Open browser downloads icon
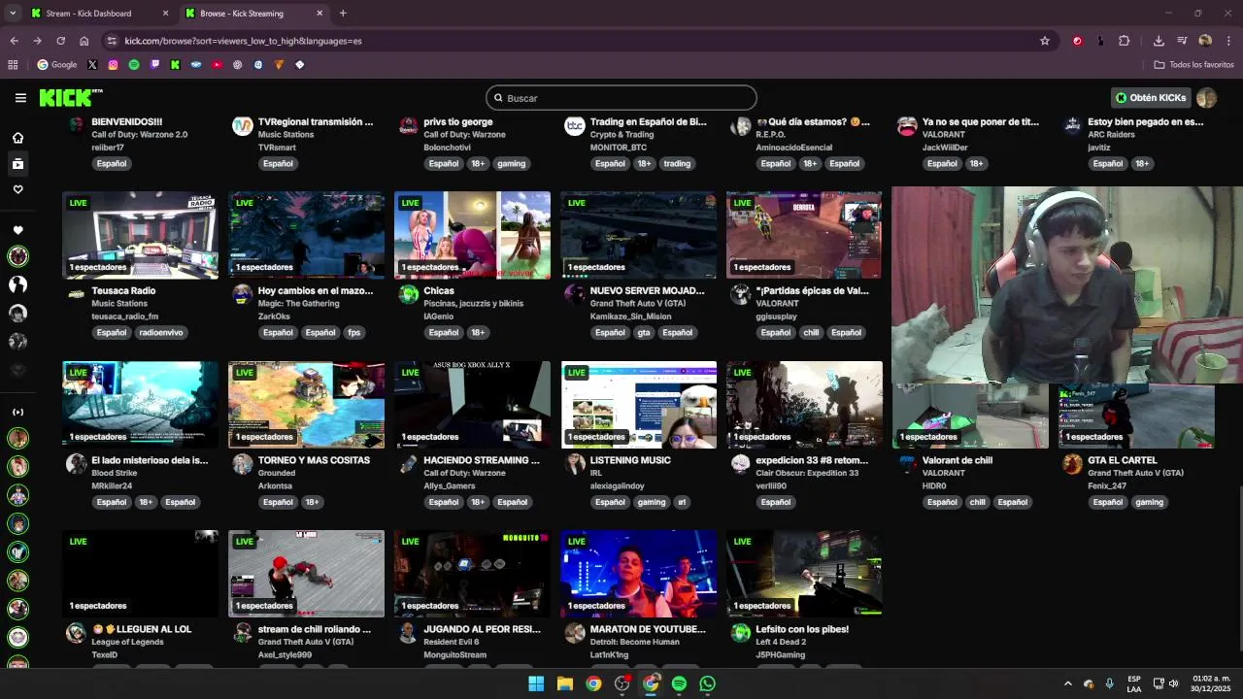The image size is (1243, 699). [1159, 41]
